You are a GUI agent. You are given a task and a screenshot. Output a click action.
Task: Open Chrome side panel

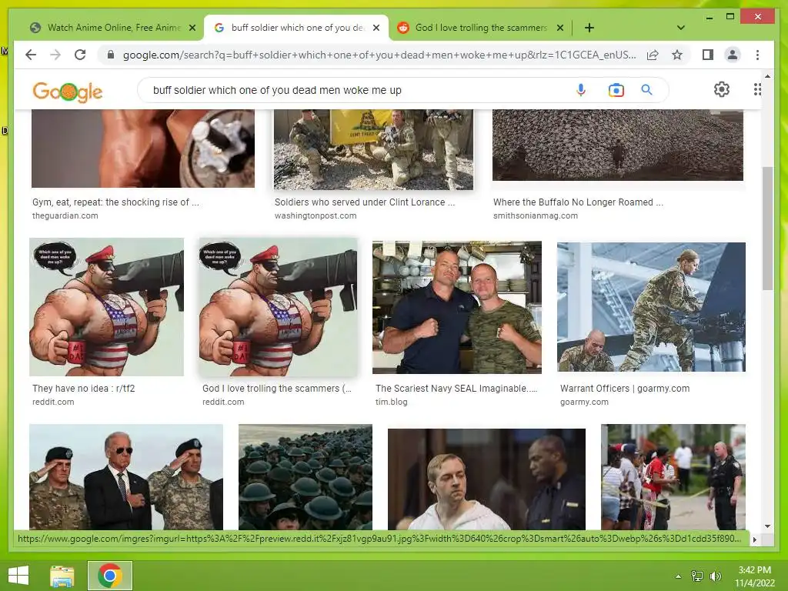point(708,55)
